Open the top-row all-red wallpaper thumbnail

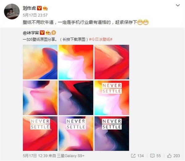pyautogui.click(x=112, y=62)
